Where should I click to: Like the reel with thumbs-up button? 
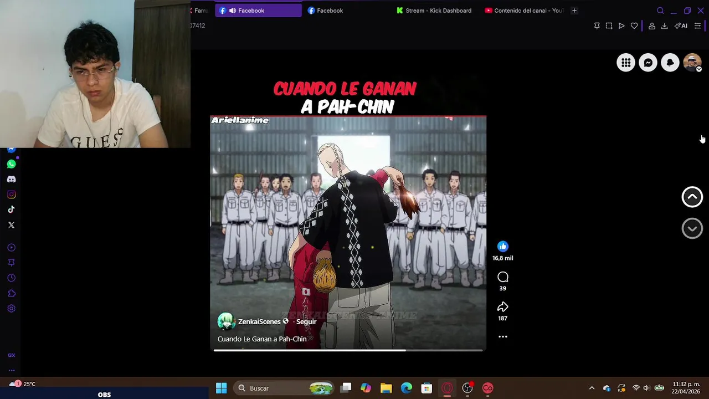click(502, 246)
